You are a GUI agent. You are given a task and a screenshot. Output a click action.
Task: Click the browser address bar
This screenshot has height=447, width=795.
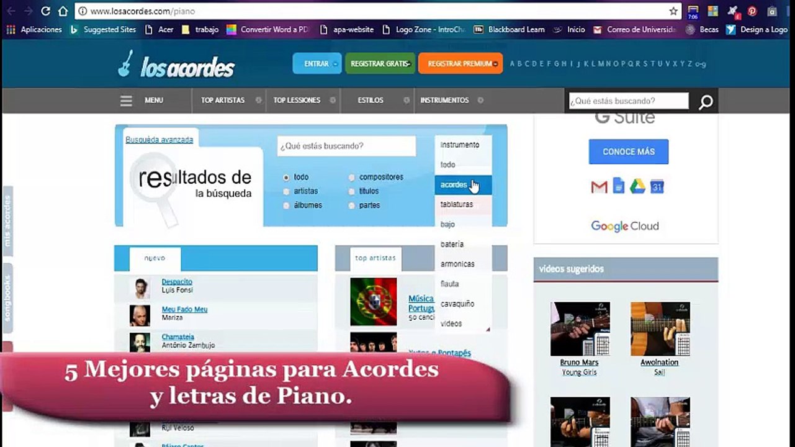377,11
